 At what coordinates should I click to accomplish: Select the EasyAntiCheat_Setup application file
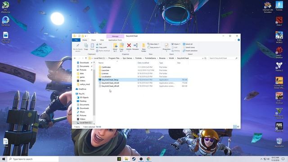[110, 80]
